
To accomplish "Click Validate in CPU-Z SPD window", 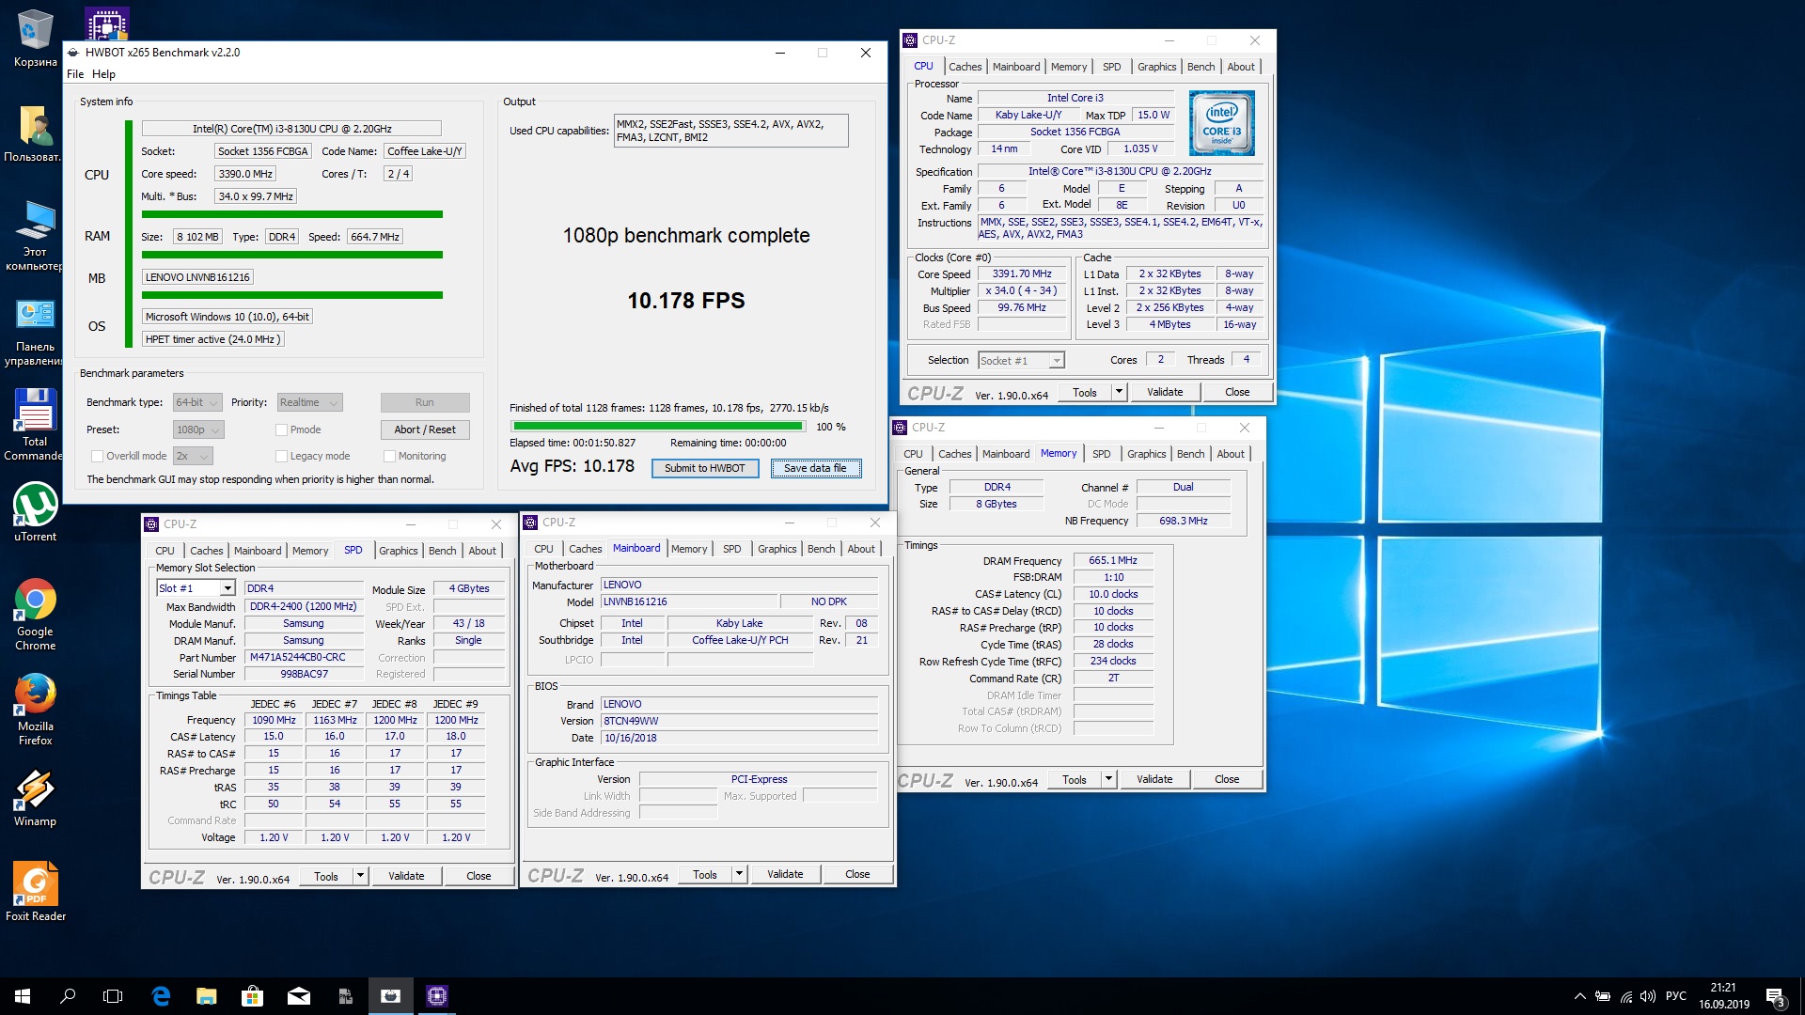I will [x=406, y=876].
